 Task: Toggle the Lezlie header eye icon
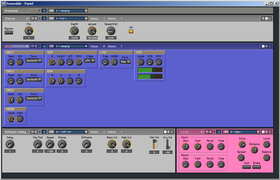point(202,132)
